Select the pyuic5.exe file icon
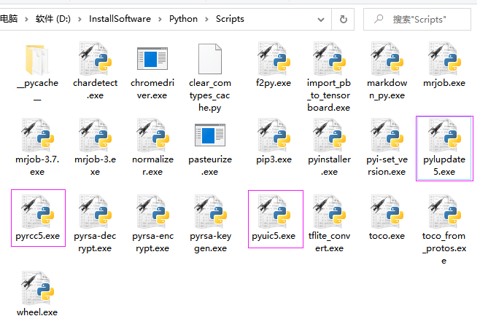This screenshot has height=332, width=480. pyautogui.click(x=274, y=212)
